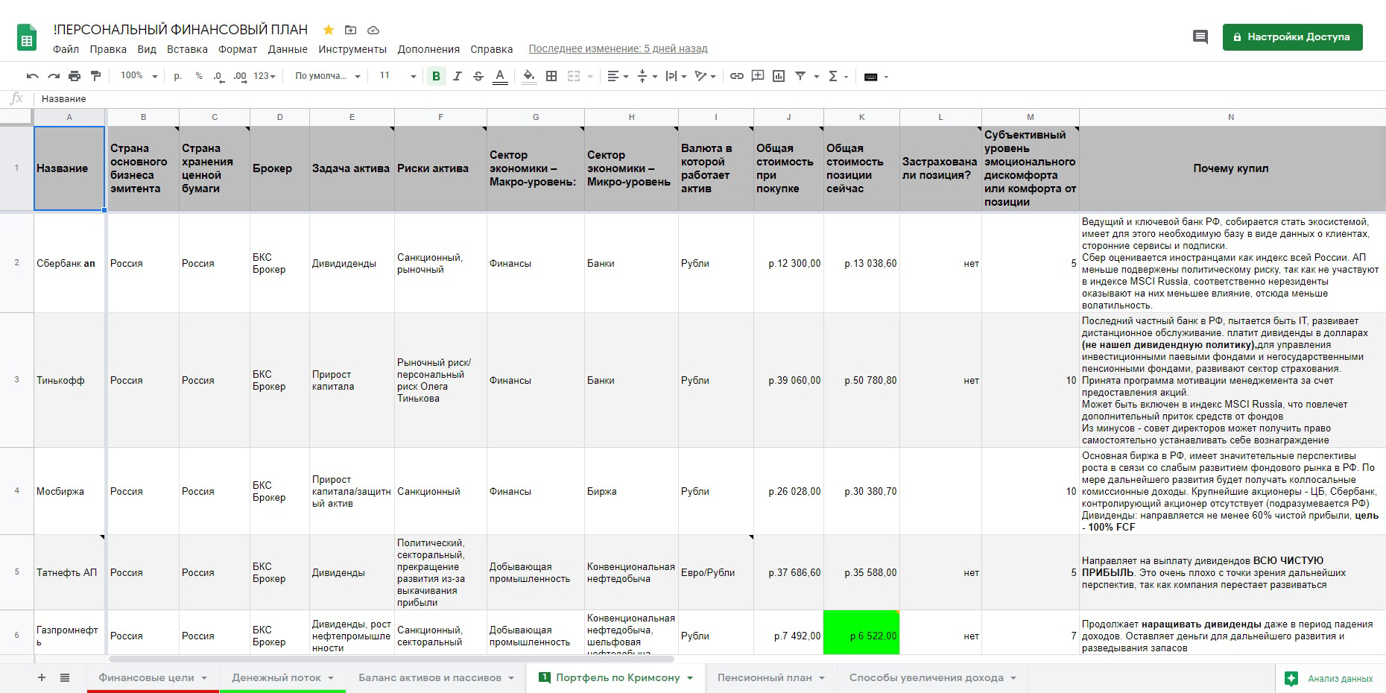
Task: Toggle italic formatting
Action: pyautogui.click(x=458, y=76)
